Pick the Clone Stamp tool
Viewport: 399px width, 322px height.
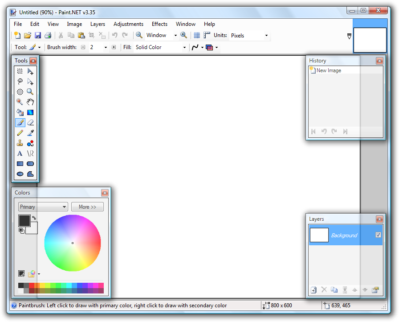20,143
